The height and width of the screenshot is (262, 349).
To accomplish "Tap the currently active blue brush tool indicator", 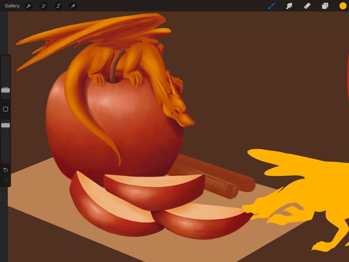I will click(272, 6).
